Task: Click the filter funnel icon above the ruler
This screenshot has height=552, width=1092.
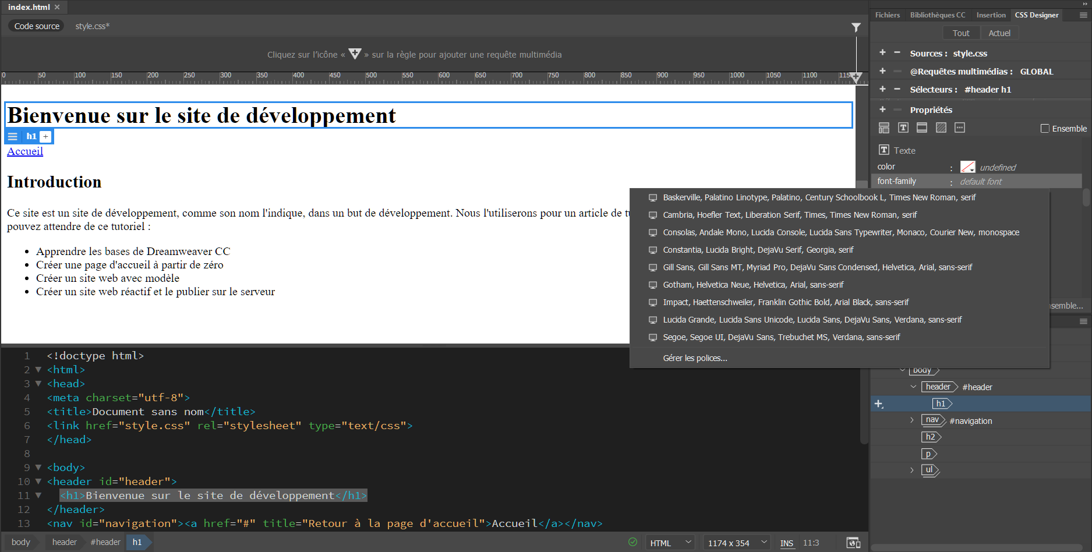Action: click(x=856, y=27)
